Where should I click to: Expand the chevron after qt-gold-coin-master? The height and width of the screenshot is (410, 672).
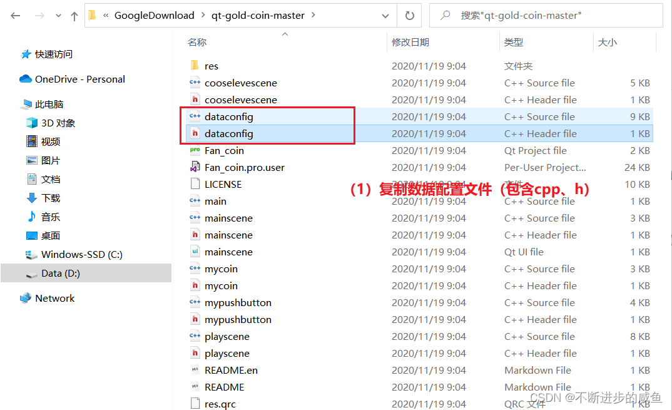click(313, 15)
